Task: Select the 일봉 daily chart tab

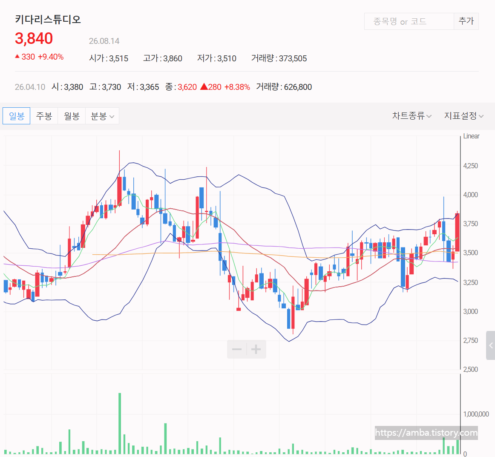Action: pyautogui.click(x=17, y=116)
